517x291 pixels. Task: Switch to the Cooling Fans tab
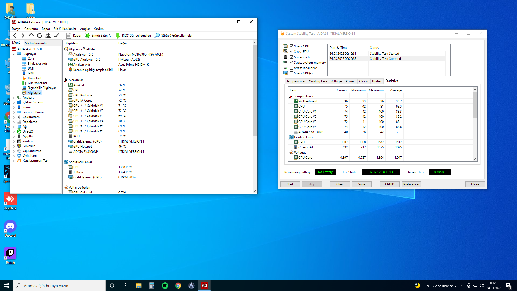(318, 81)
